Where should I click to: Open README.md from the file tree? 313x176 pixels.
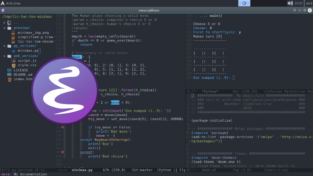(x=23, y=75)
